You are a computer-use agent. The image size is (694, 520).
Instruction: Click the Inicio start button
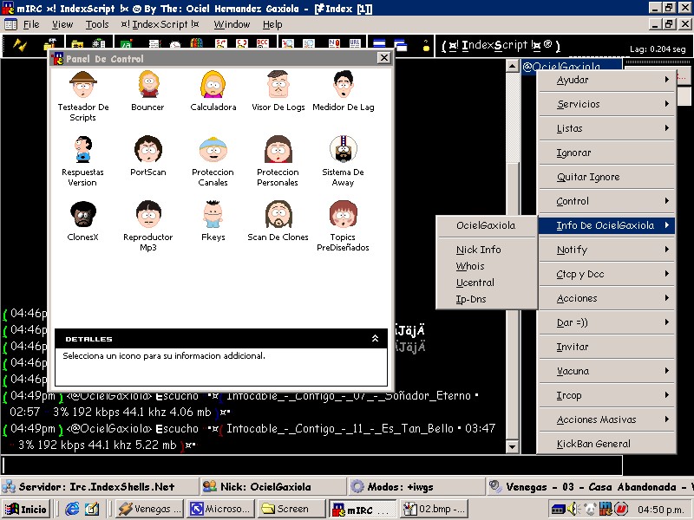click(x=26, y=509)
